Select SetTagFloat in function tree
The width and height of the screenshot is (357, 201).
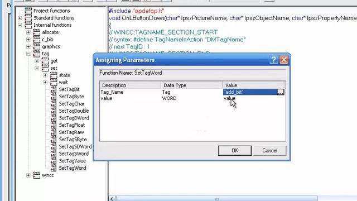[72, 125]
